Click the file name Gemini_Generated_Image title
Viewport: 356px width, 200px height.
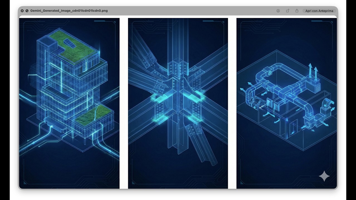(x=69, y=11)
